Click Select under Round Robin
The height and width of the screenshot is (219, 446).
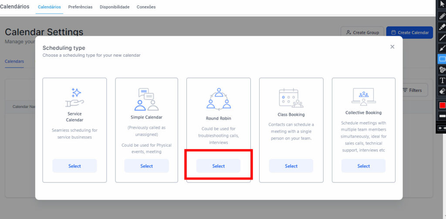(218, 166)
